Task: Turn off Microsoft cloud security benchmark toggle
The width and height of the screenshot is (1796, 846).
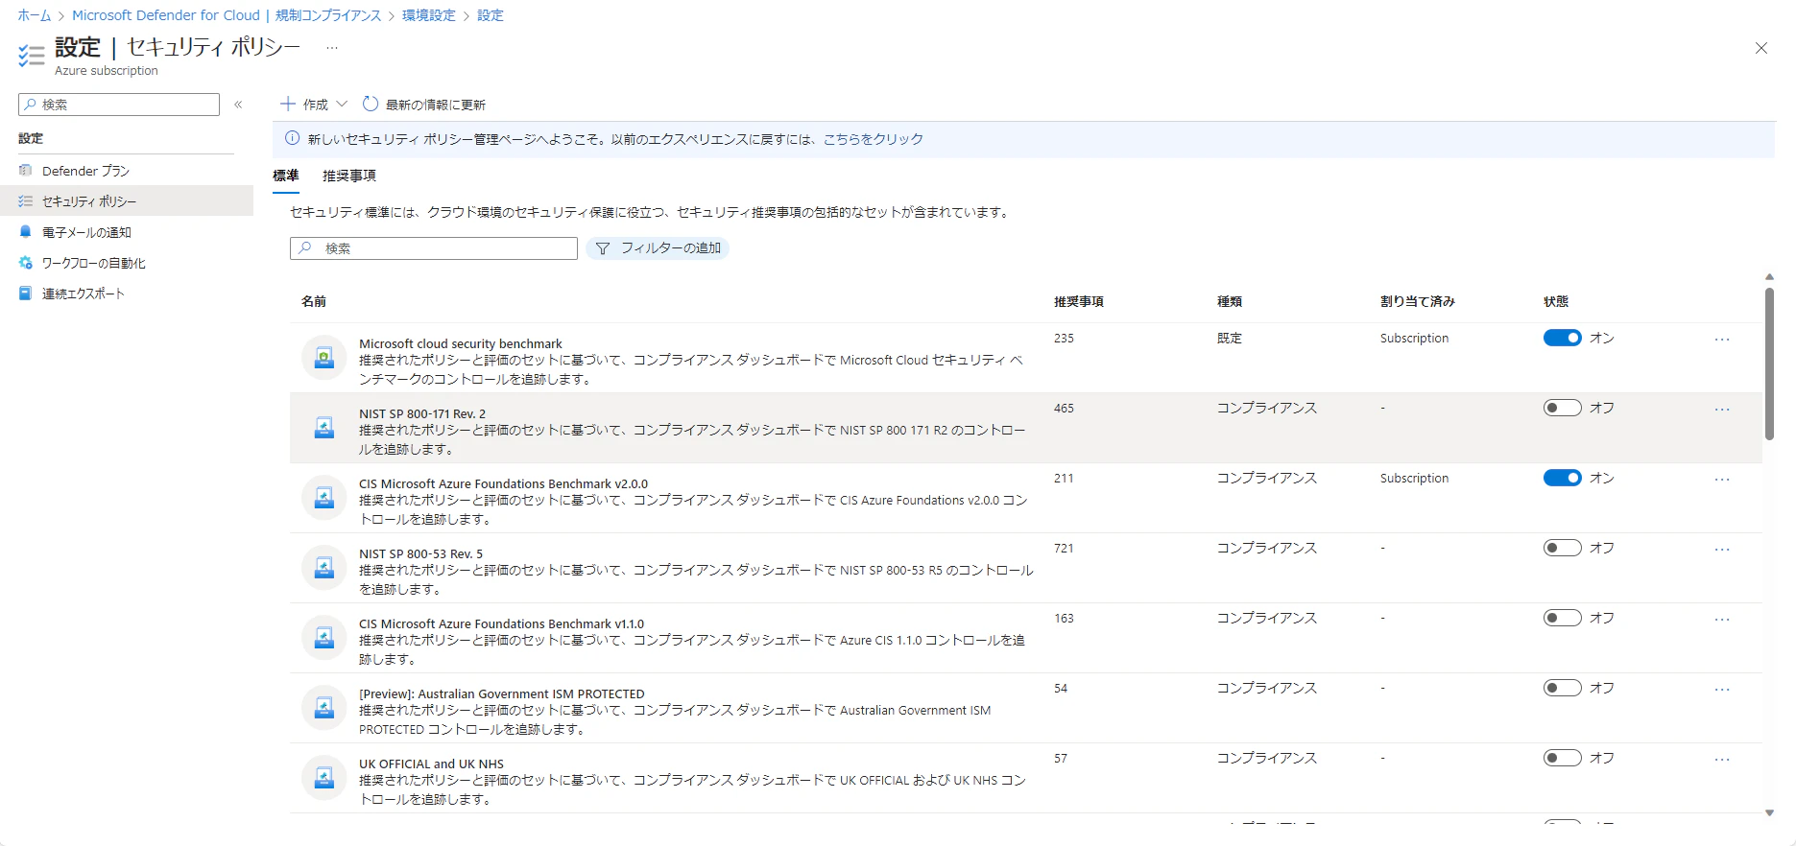Action: click(x=1562, y=338)
